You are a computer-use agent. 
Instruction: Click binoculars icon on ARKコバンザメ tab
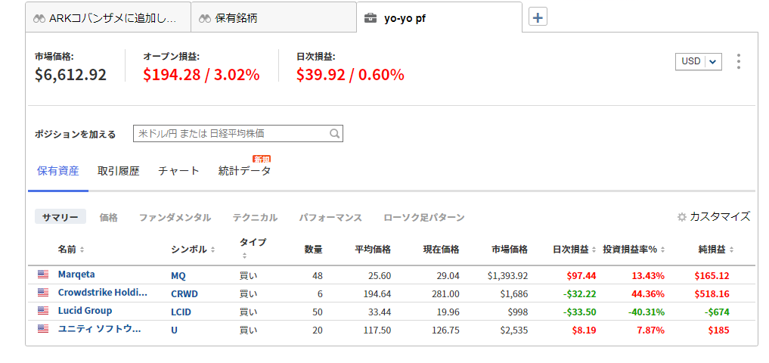pyautogui.click(x=39, y=19)
